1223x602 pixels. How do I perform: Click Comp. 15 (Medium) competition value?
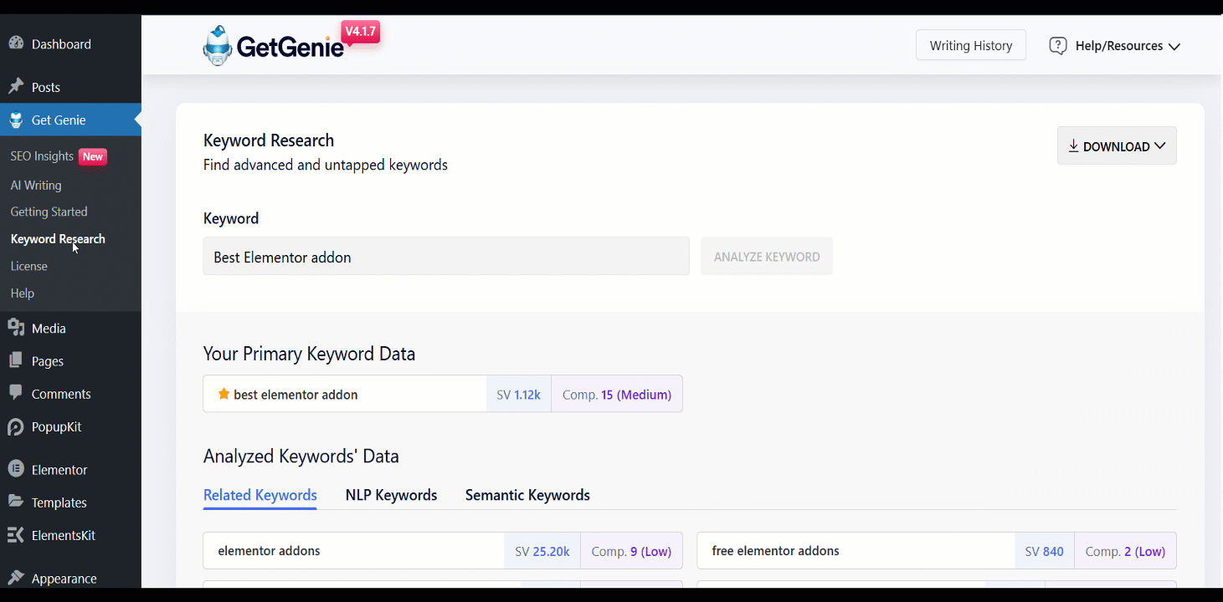tap(617, 395)
